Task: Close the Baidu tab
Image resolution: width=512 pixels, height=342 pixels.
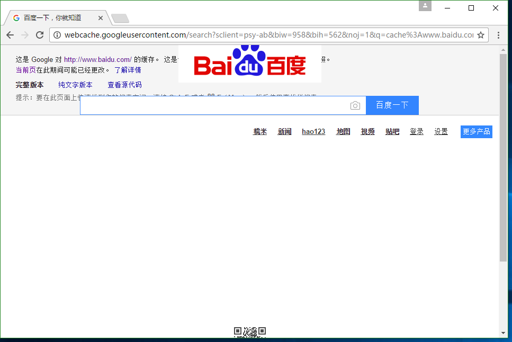Action: [101, 18]
